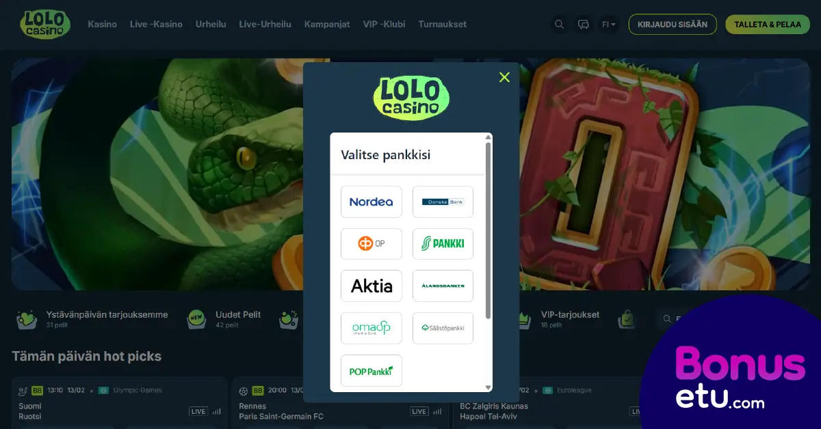Image resolution: width=821 pixels, height=429 pixels.
Task: Go to the Turnaukset menu item
Action: (442, 24)
